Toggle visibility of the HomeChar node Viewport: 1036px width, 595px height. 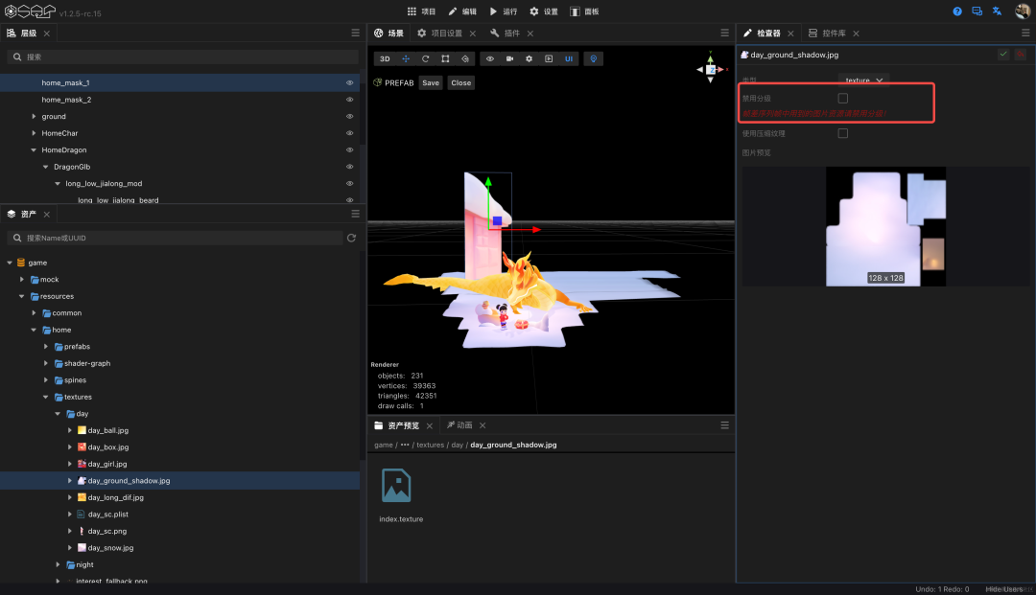pyautogui.click(x=349, y=133)
